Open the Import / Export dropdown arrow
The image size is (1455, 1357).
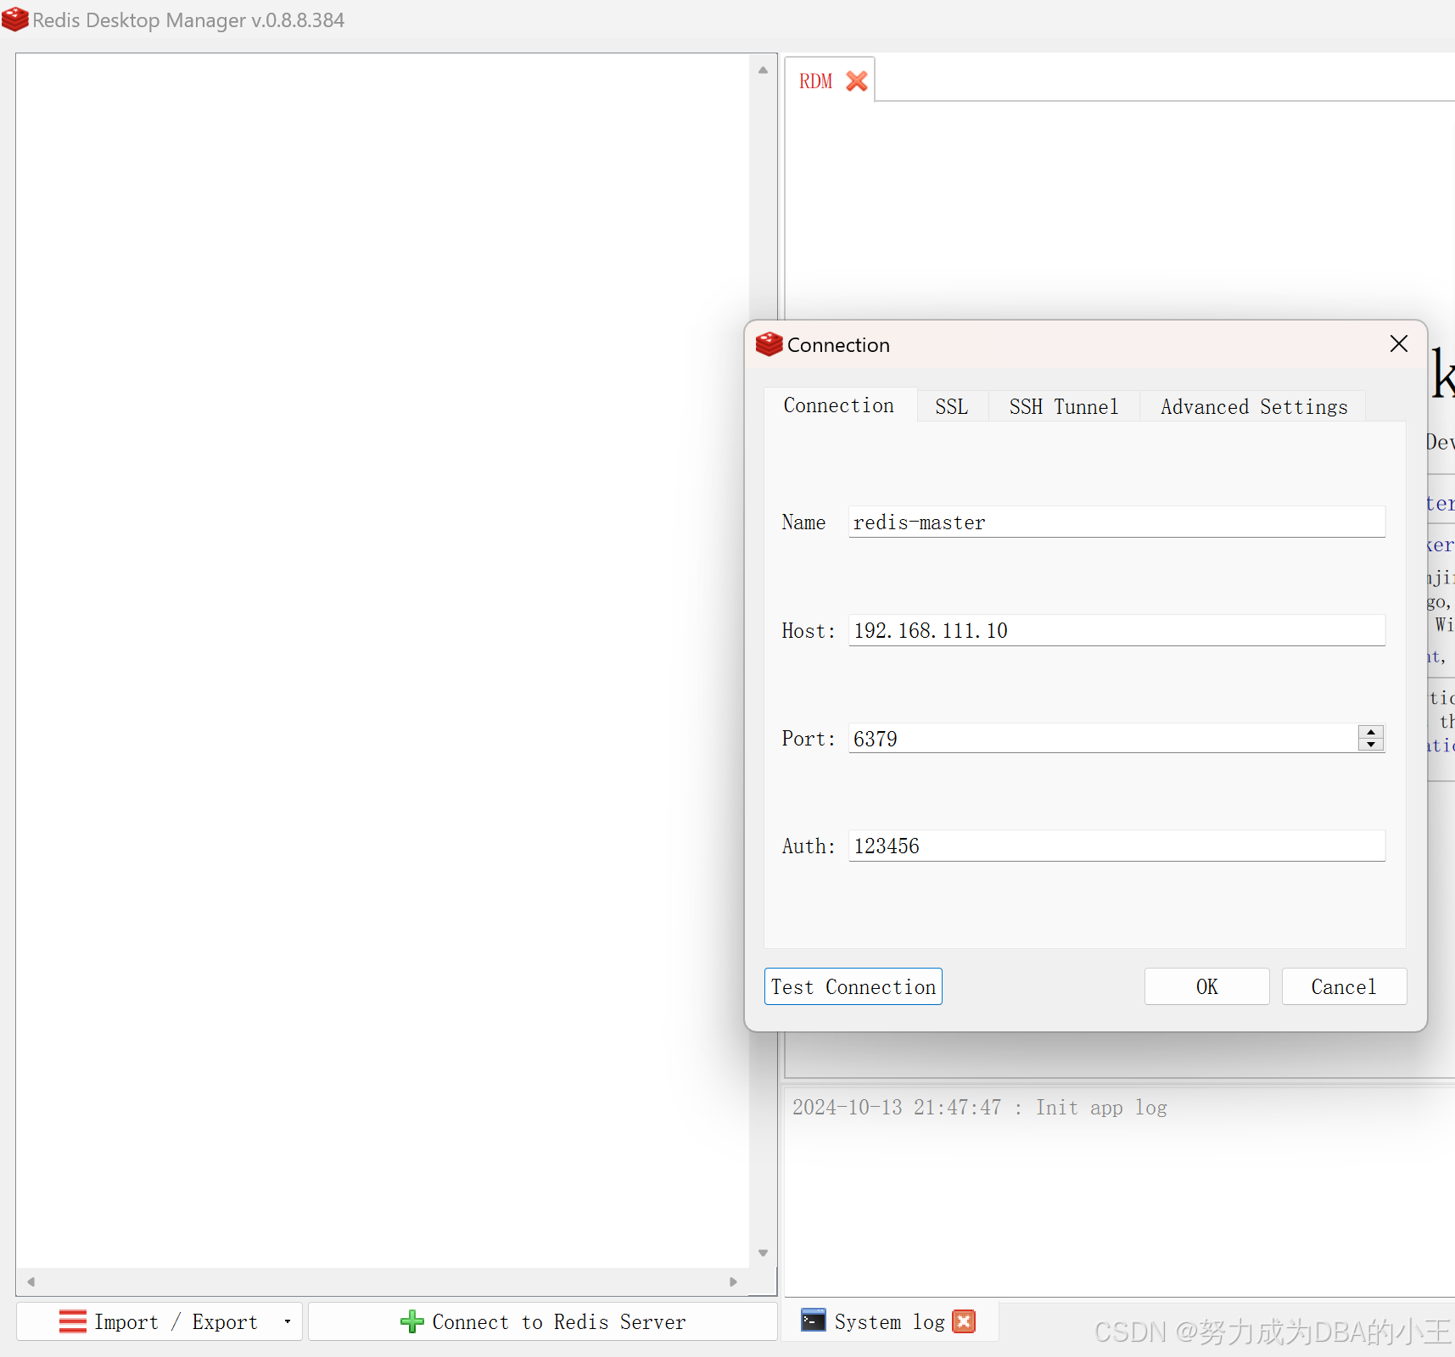pos(288,1321)
